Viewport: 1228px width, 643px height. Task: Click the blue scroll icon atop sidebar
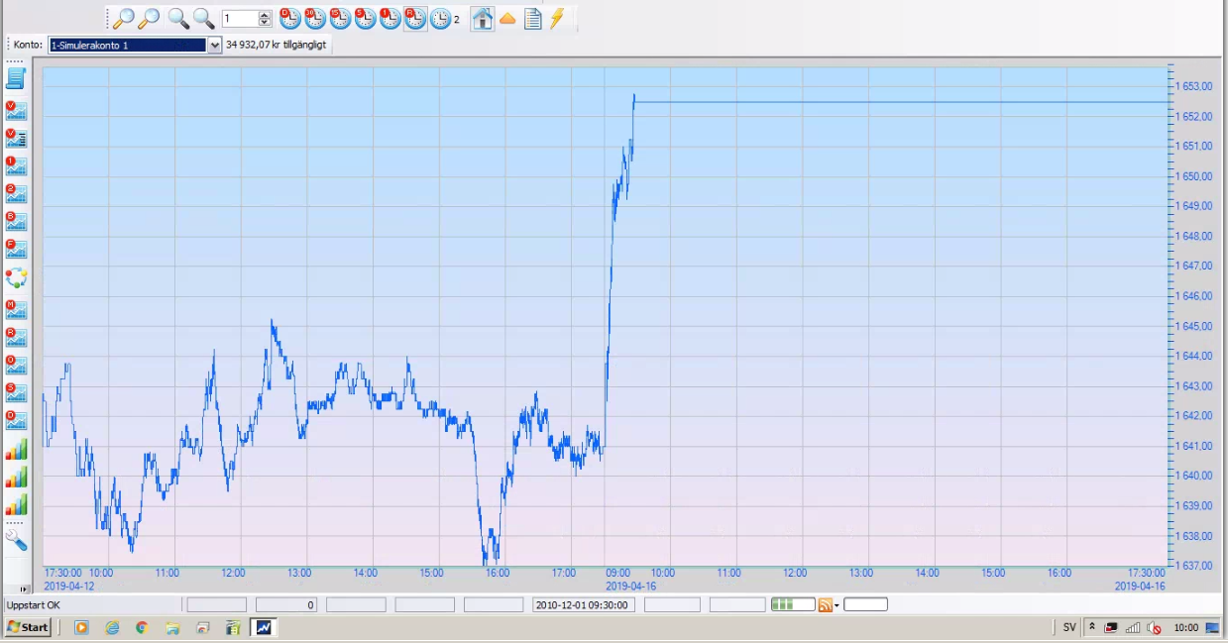click(16, 78)
